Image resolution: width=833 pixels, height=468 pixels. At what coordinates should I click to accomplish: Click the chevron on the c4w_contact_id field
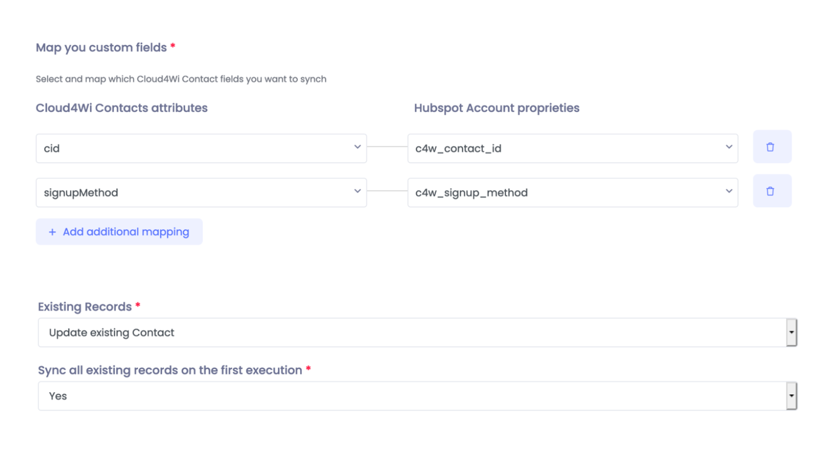pos(729,148)
